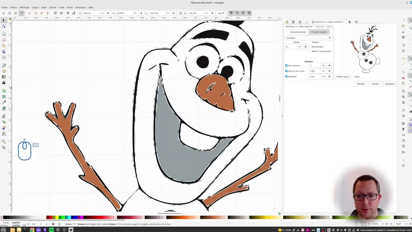Viewport: 412px width, 232px height.
Task: Click the Arrêter button
Action: pyautogui.click(x=375, y=84)
